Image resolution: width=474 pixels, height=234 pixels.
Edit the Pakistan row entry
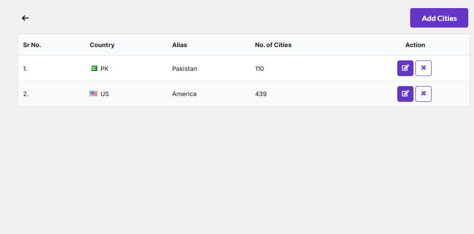click(405, 68)
